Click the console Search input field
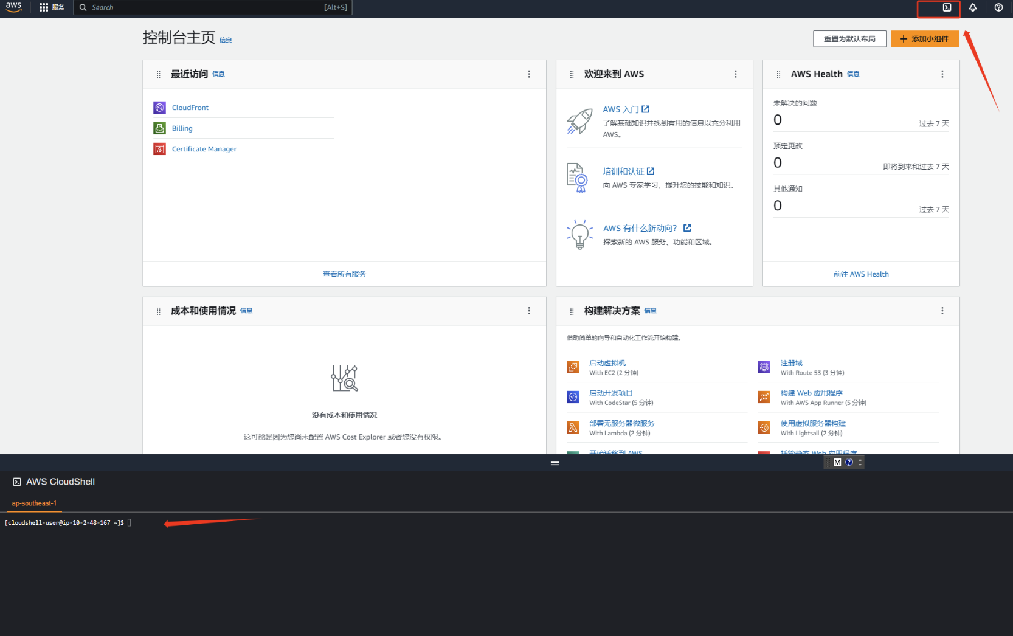 [213, 7]
